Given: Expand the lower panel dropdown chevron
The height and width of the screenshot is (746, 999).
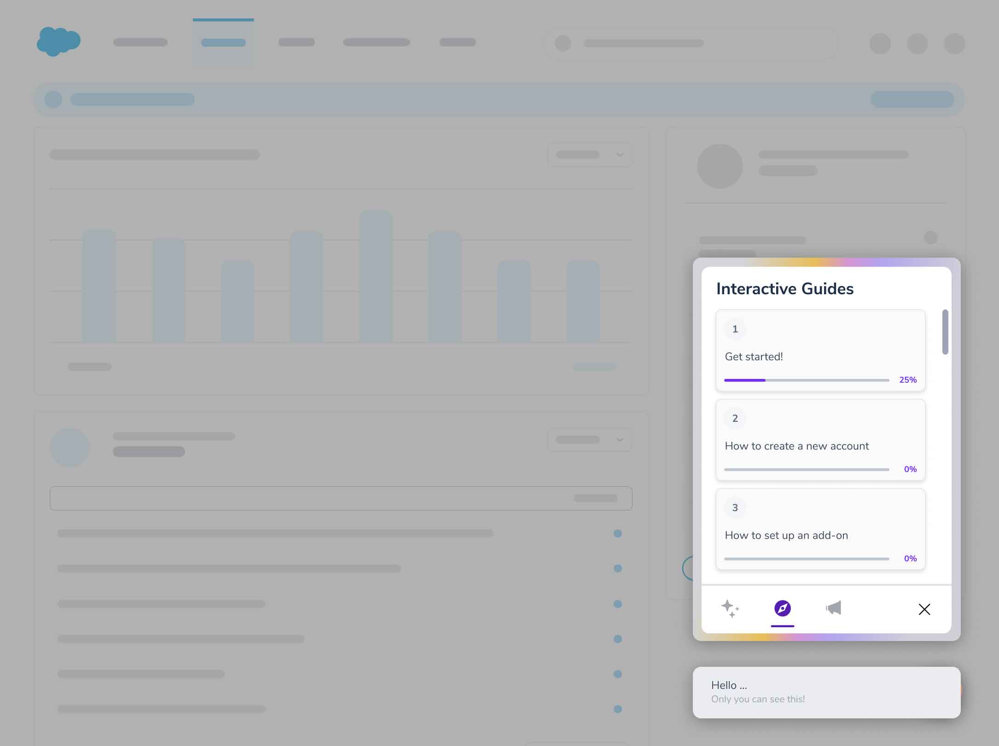Looking at the screenshot, I should (620, 440).
